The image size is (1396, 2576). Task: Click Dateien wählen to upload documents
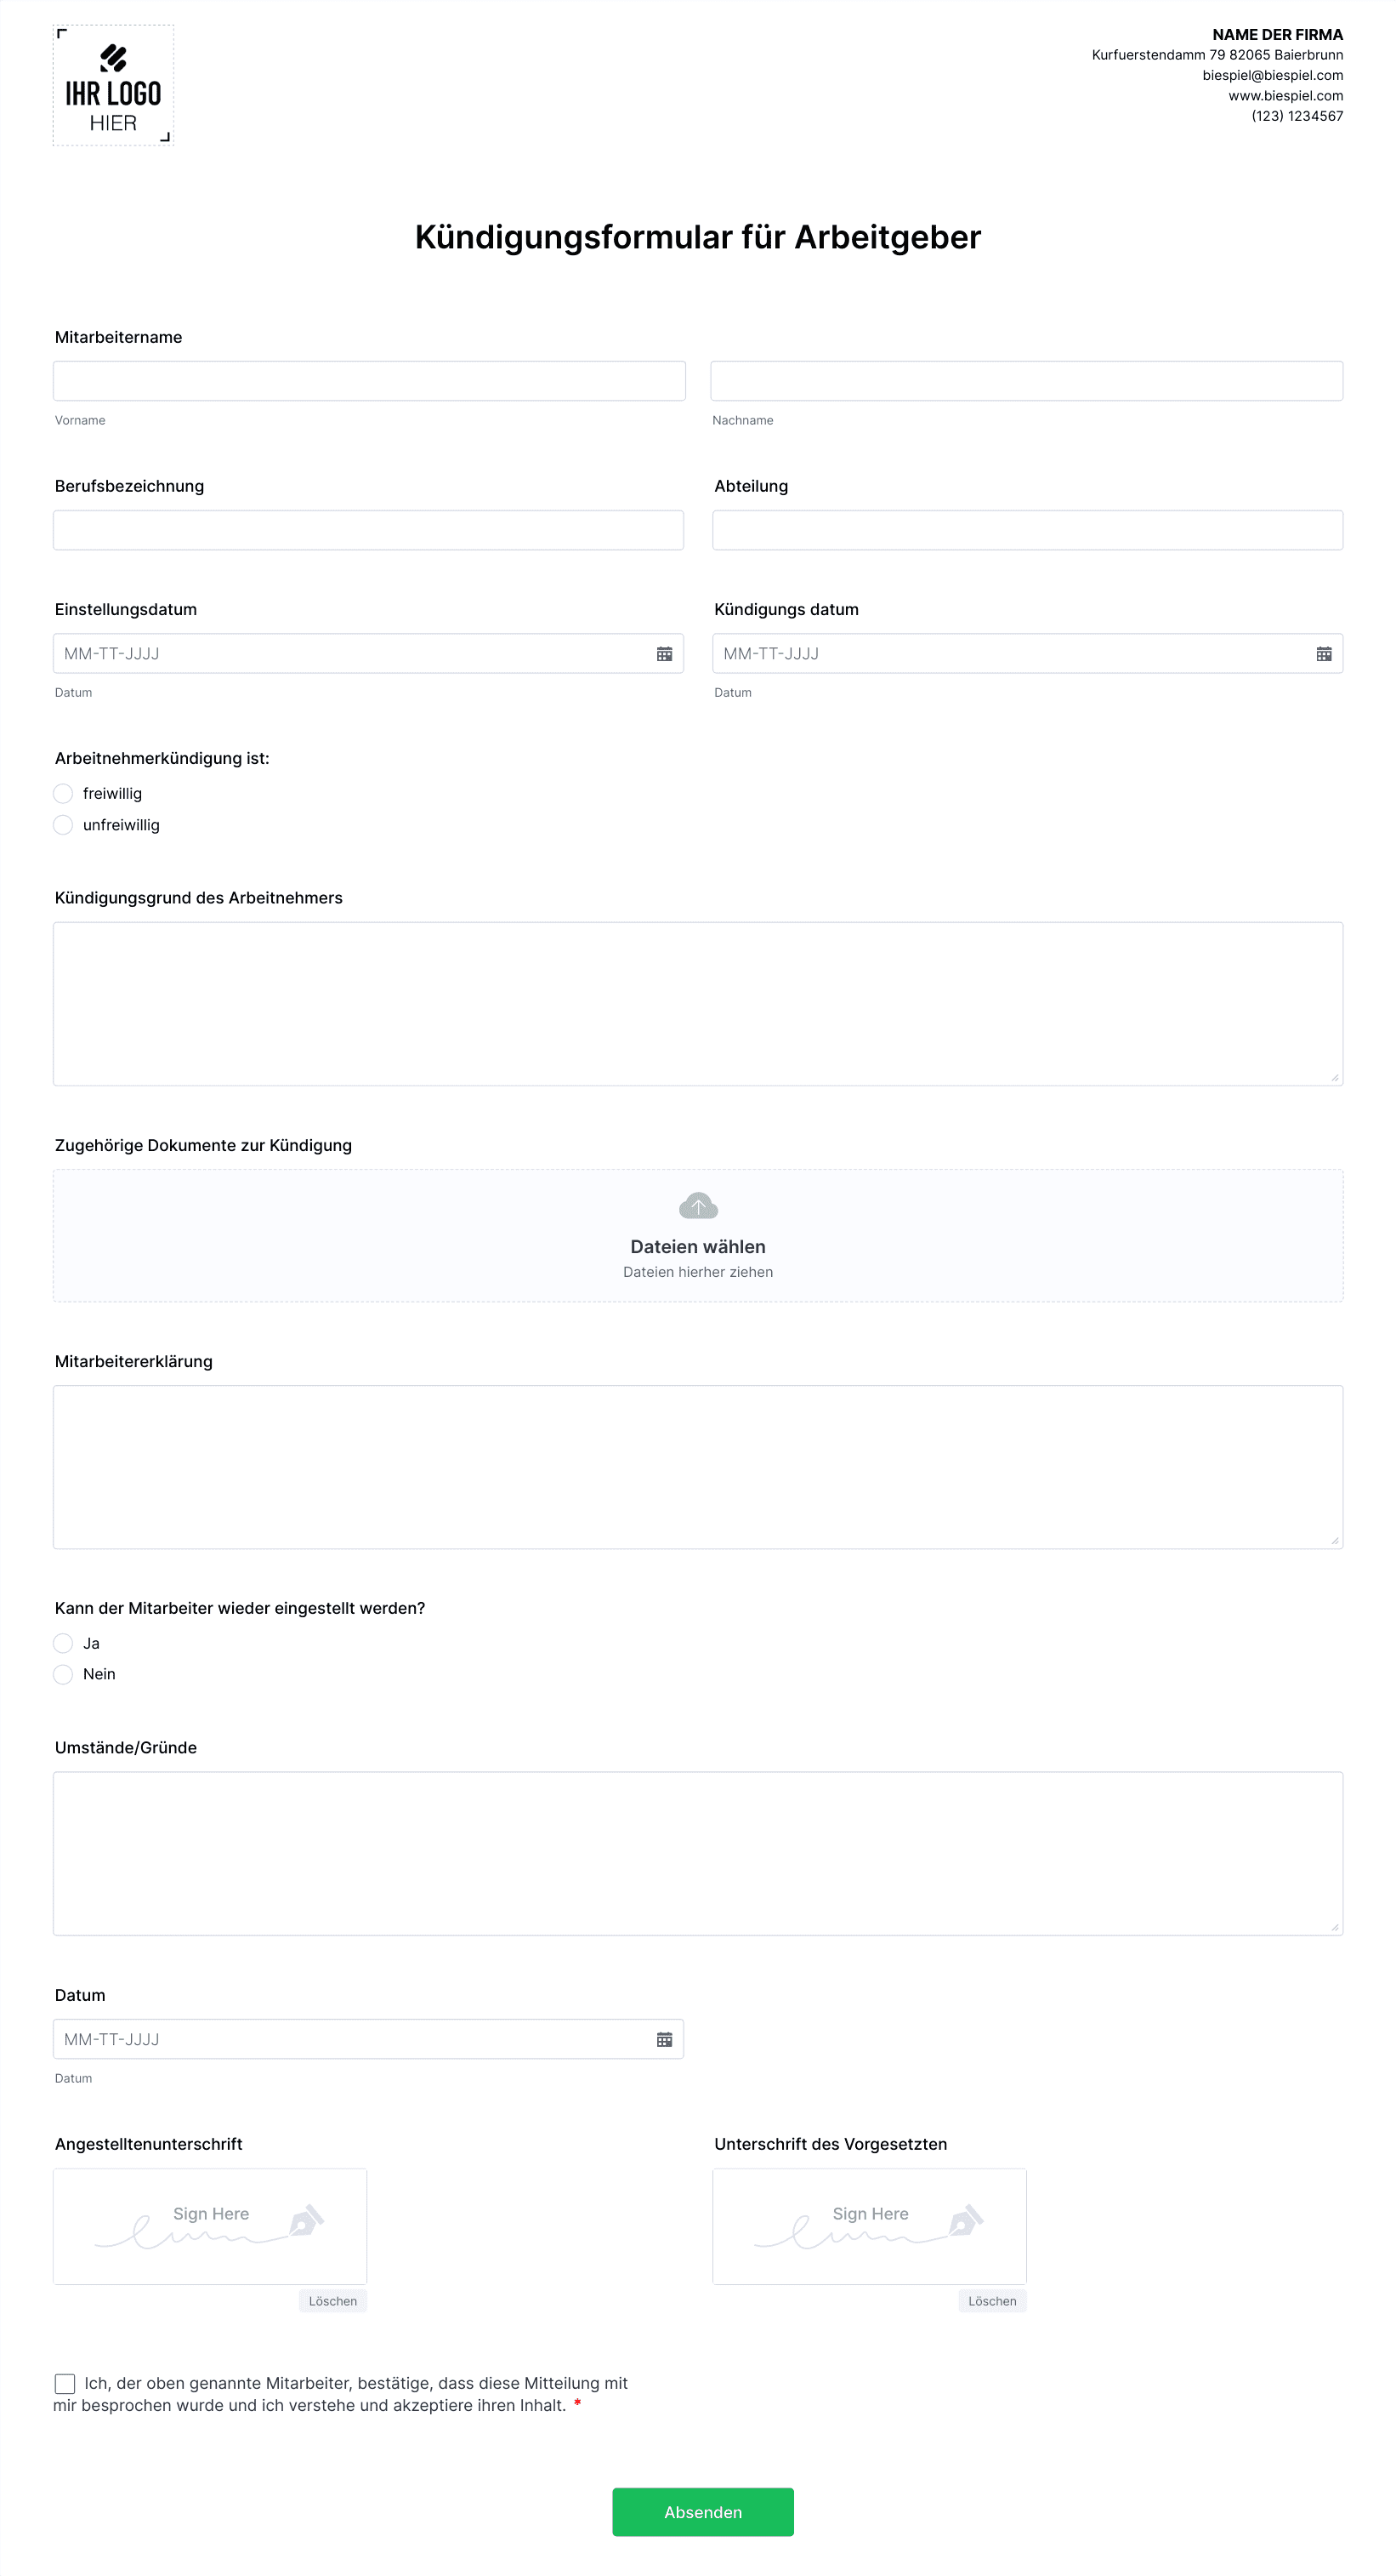pos(697,1247)
